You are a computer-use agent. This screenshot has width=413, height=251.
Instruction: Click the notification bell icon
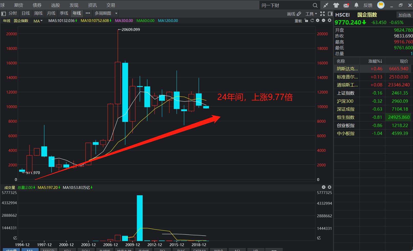pos(356,5)
